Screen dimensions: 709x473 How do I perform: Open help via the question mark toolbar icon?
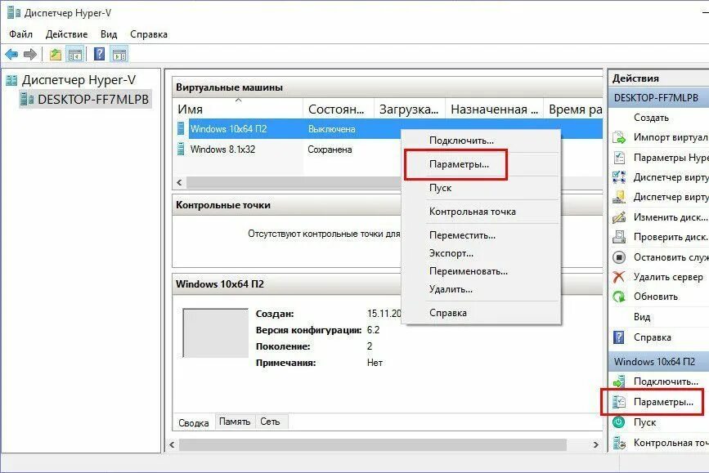100,54
